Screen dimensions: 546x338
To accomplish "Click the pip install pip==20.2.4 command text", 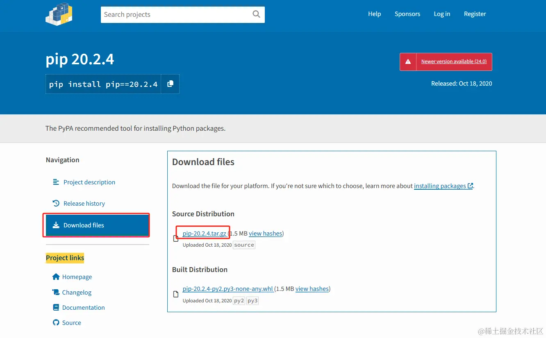I will 103,84.
